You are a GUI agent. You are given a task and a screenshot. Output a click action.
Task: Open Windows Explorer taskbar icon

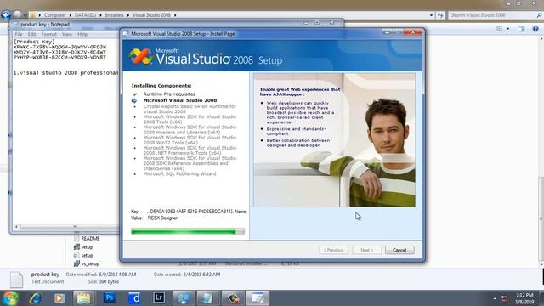point(83,298)
